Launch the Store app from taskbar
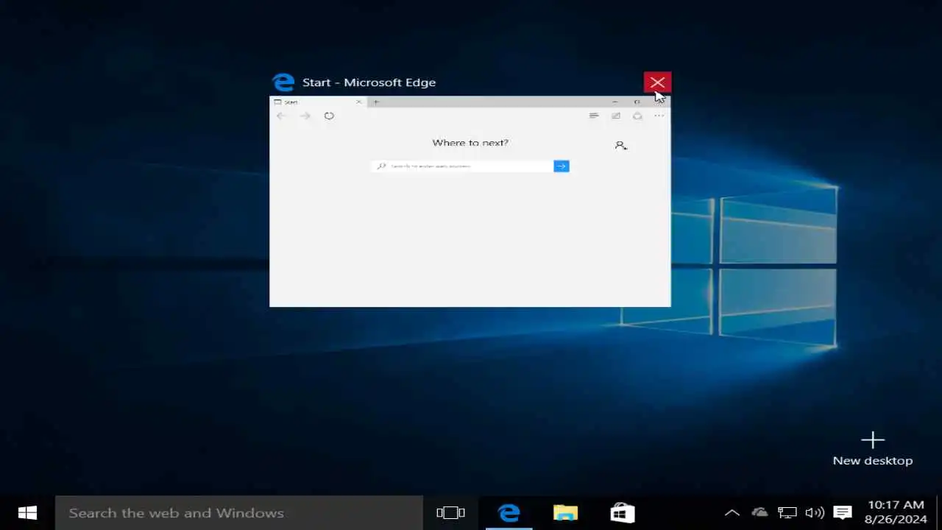 (x=623, y=513)
